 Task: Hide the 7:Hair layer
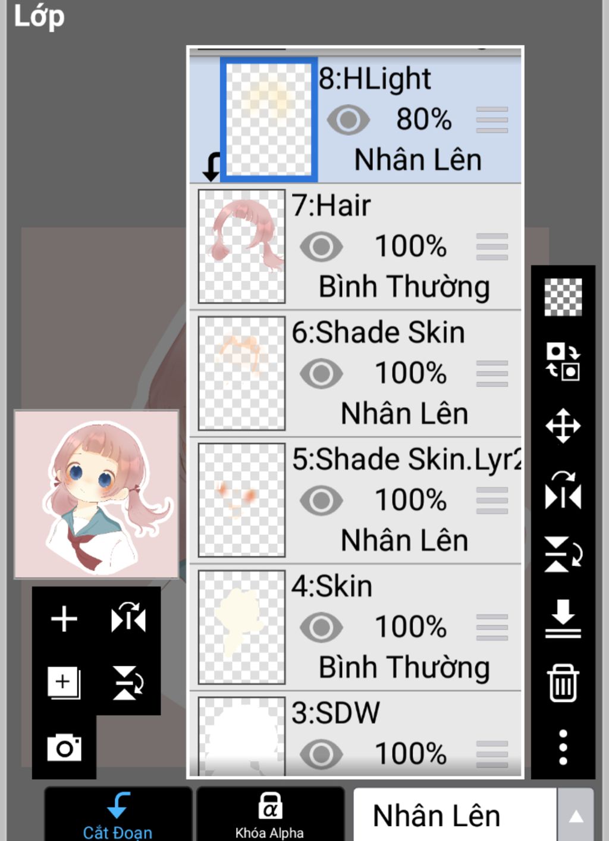tap(321, 246)
